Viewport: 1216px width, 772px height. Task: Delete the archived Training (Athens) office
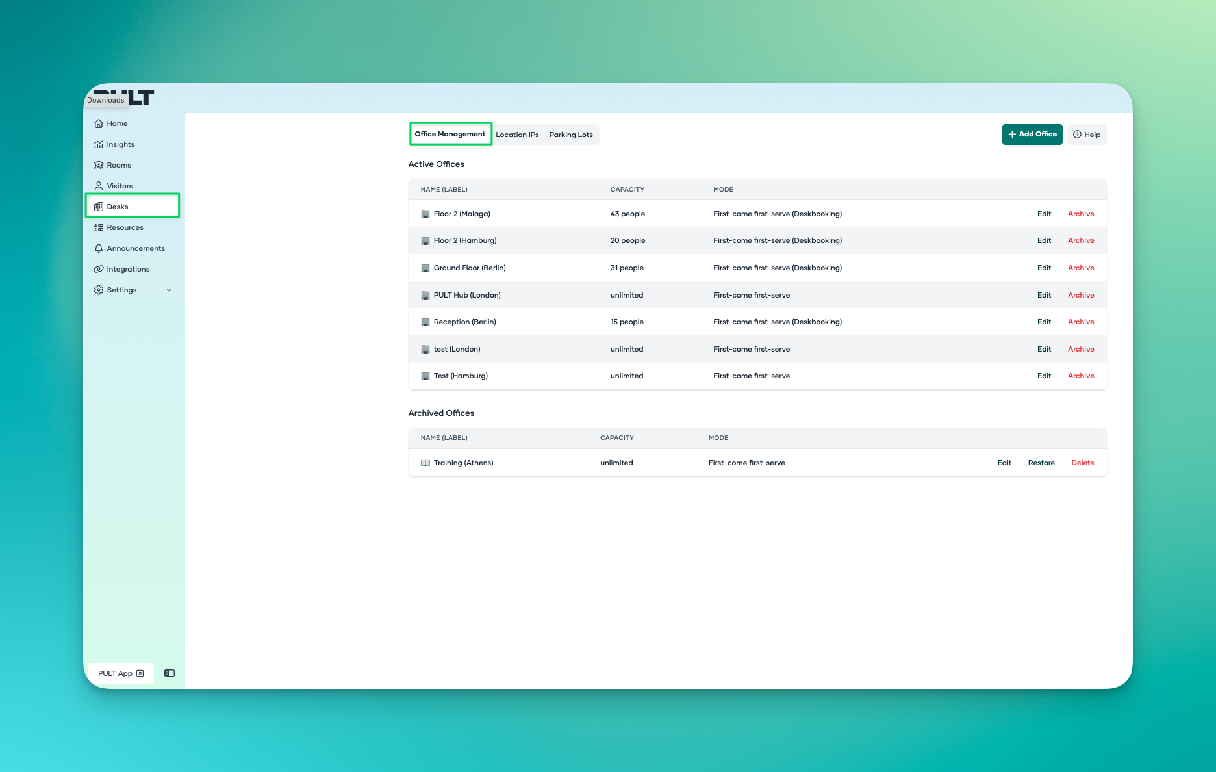[x=1083, y=463]
